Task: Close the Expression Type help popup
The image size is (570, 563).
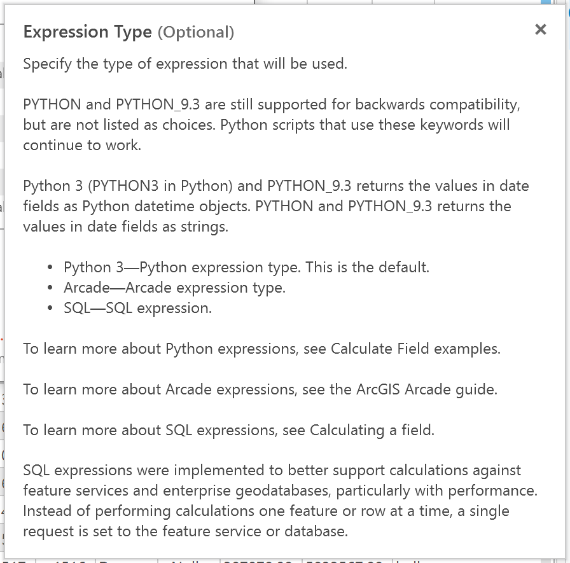Action: tap(541, 29)
